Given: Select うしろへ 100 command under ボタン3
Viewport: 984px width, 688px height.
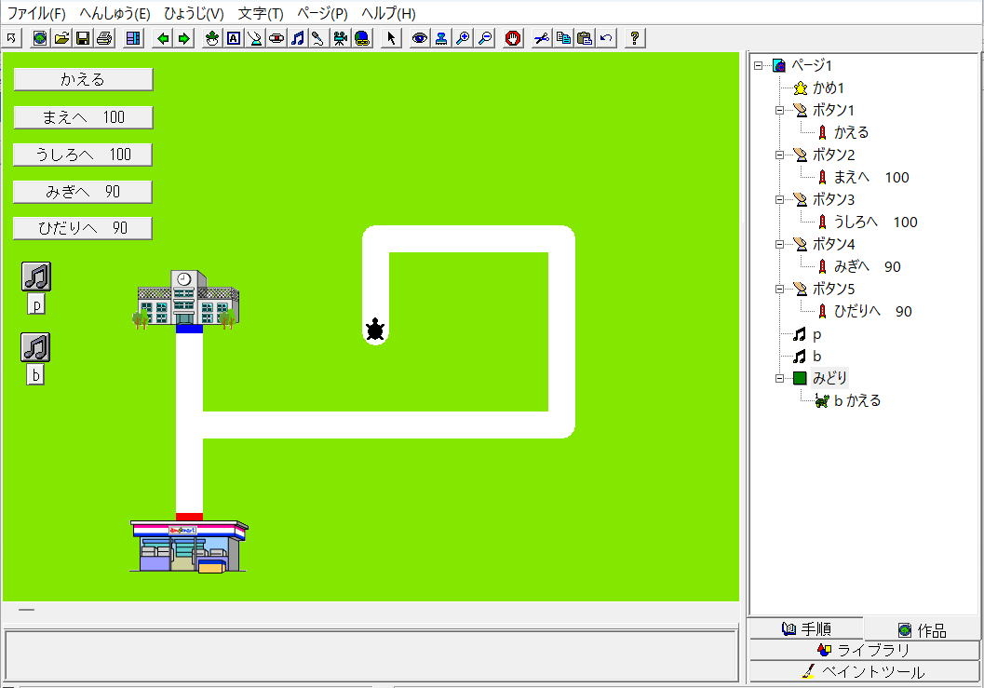Looking at the screenshot, I should point(875,222).
